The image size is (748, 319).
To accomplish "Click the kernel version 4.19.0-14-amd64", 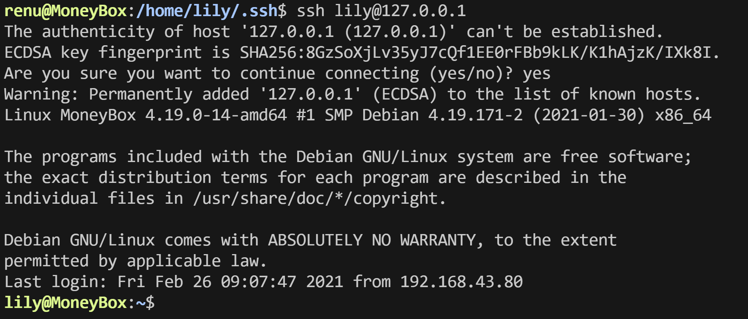I will click(216, 115).
